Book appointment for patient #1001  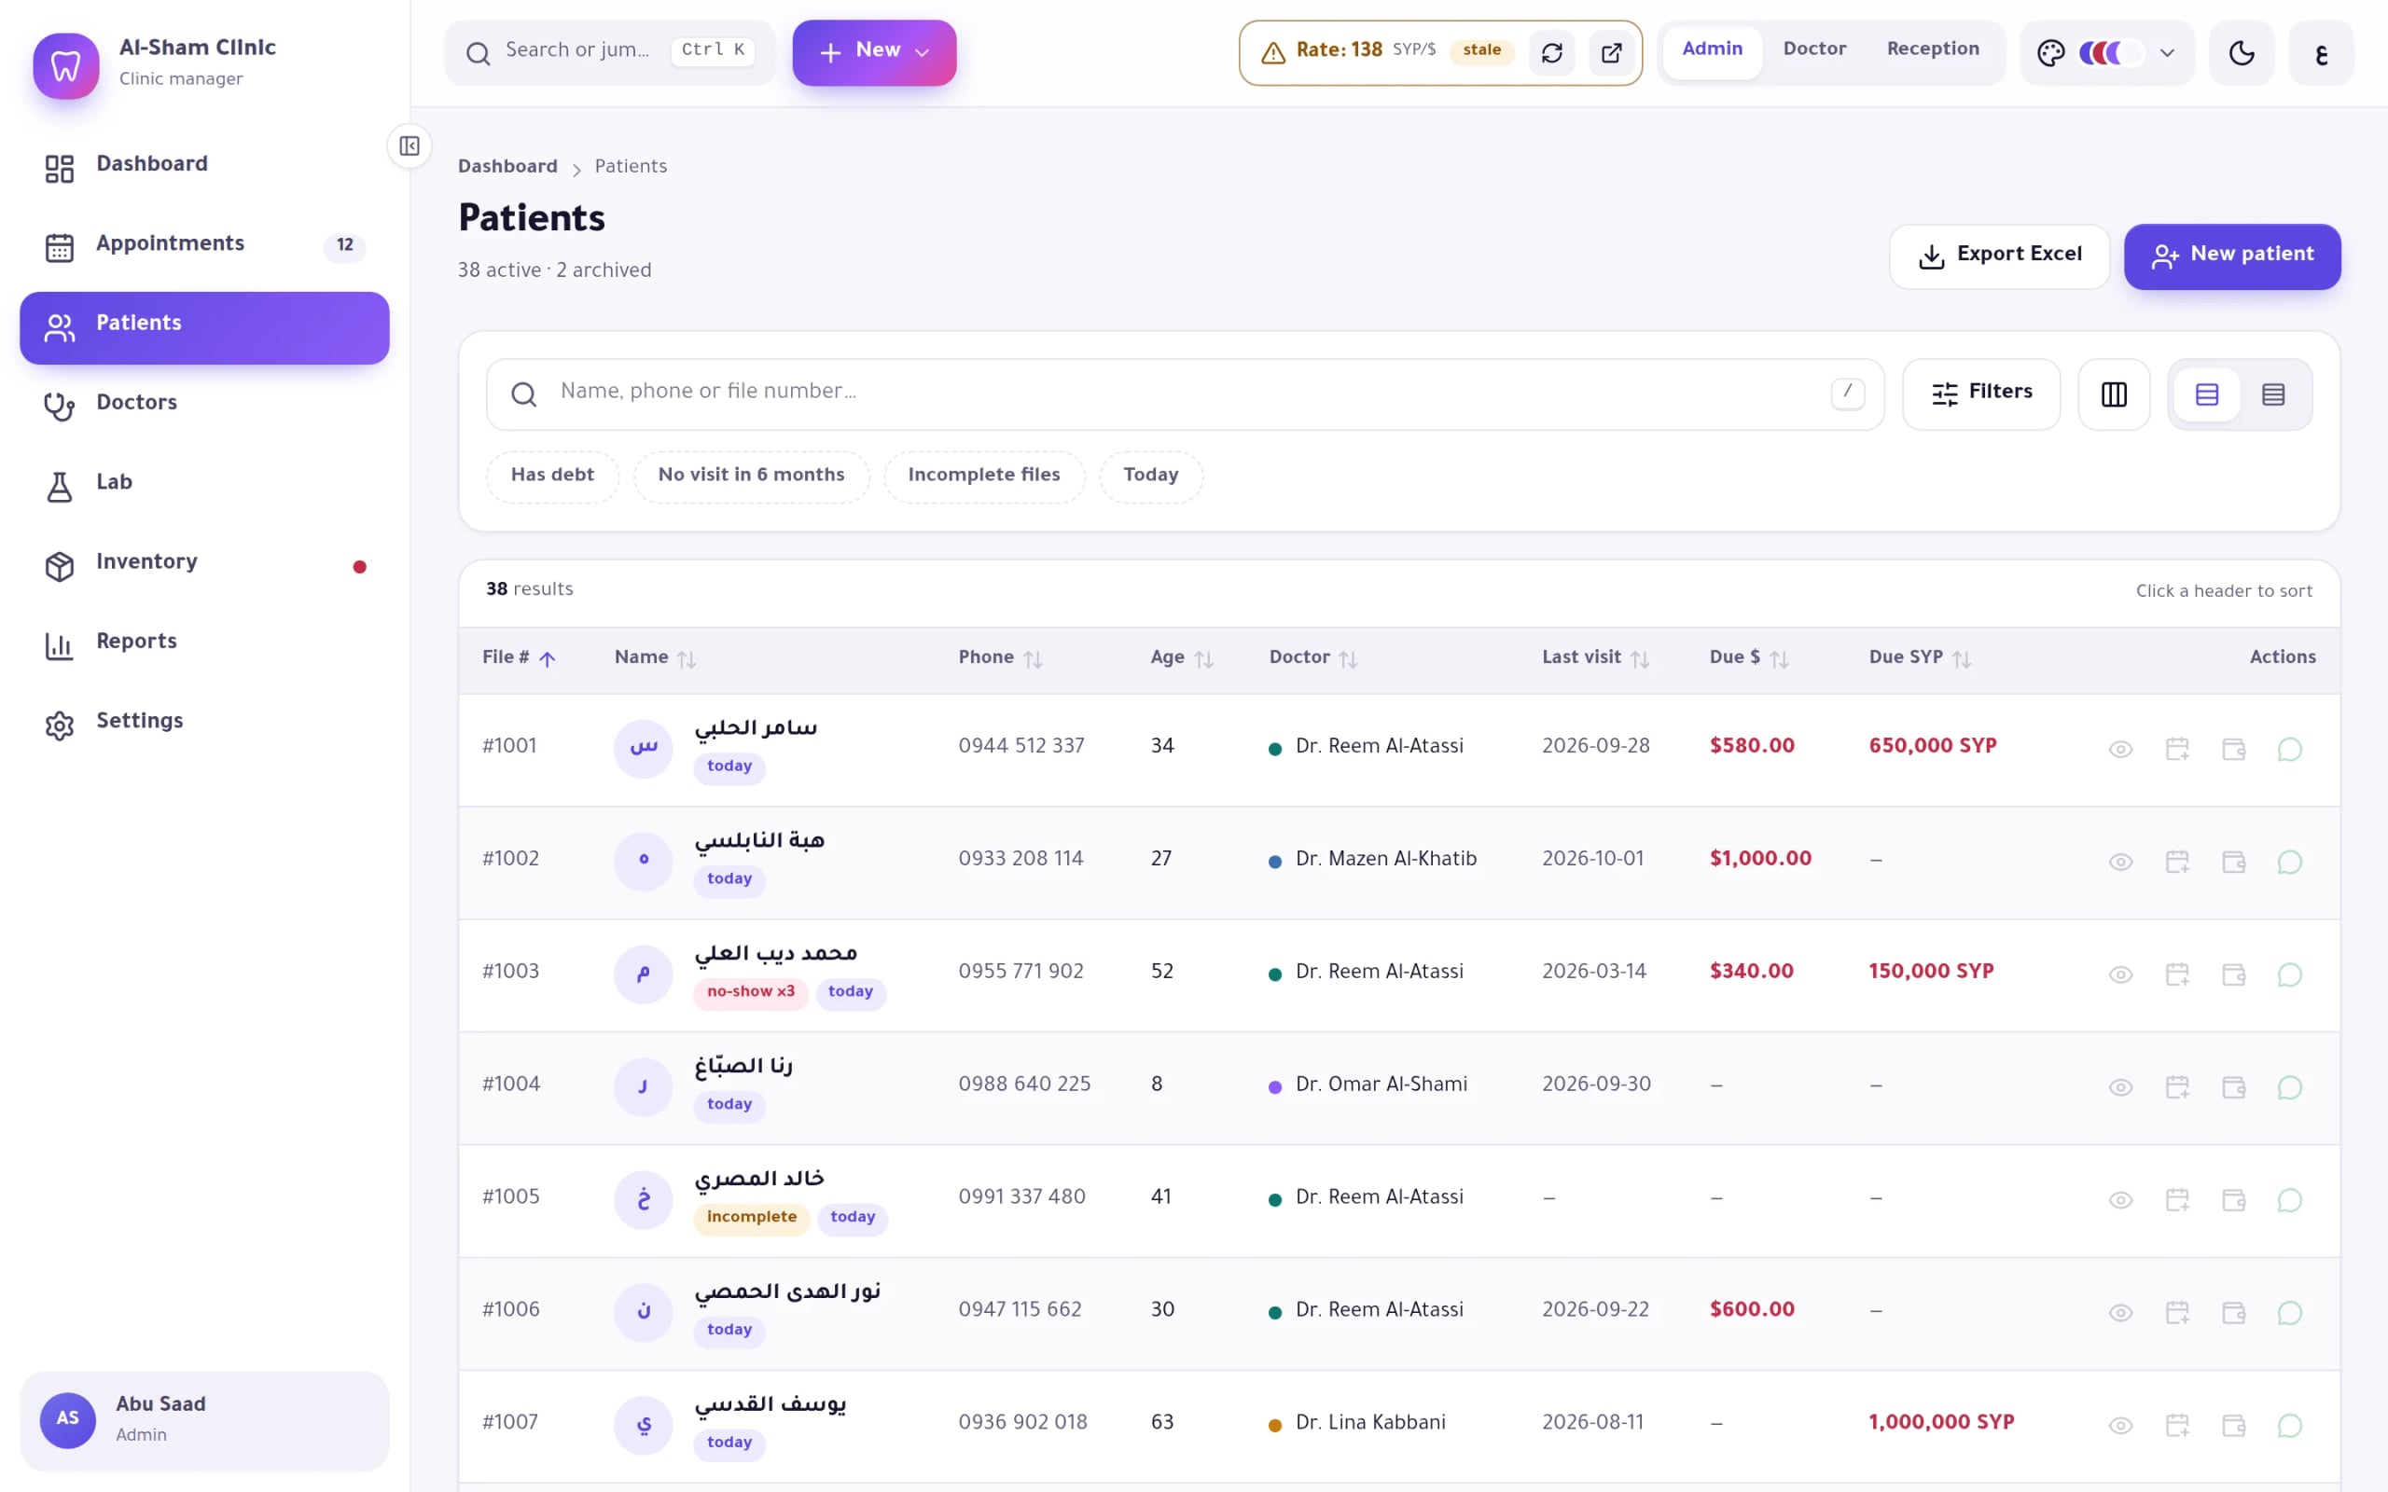(x=2178, y=749)
